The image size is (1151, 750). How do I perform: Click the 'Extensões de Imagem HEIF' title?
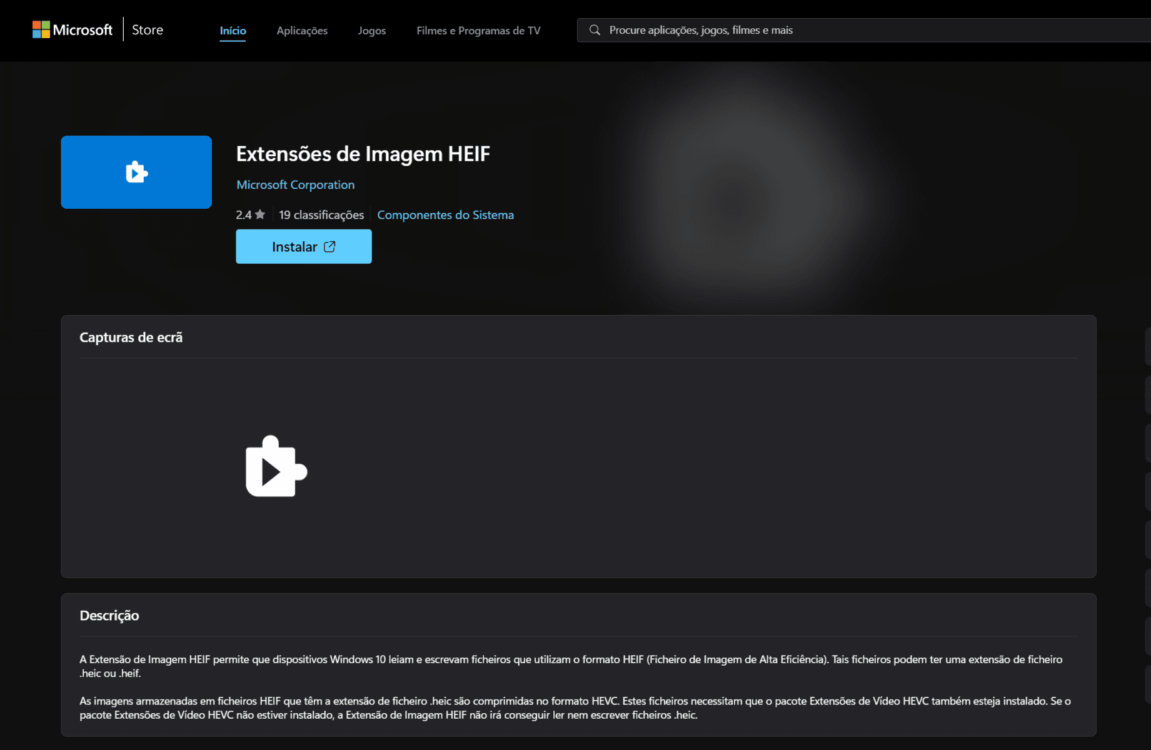click(363, 154)
